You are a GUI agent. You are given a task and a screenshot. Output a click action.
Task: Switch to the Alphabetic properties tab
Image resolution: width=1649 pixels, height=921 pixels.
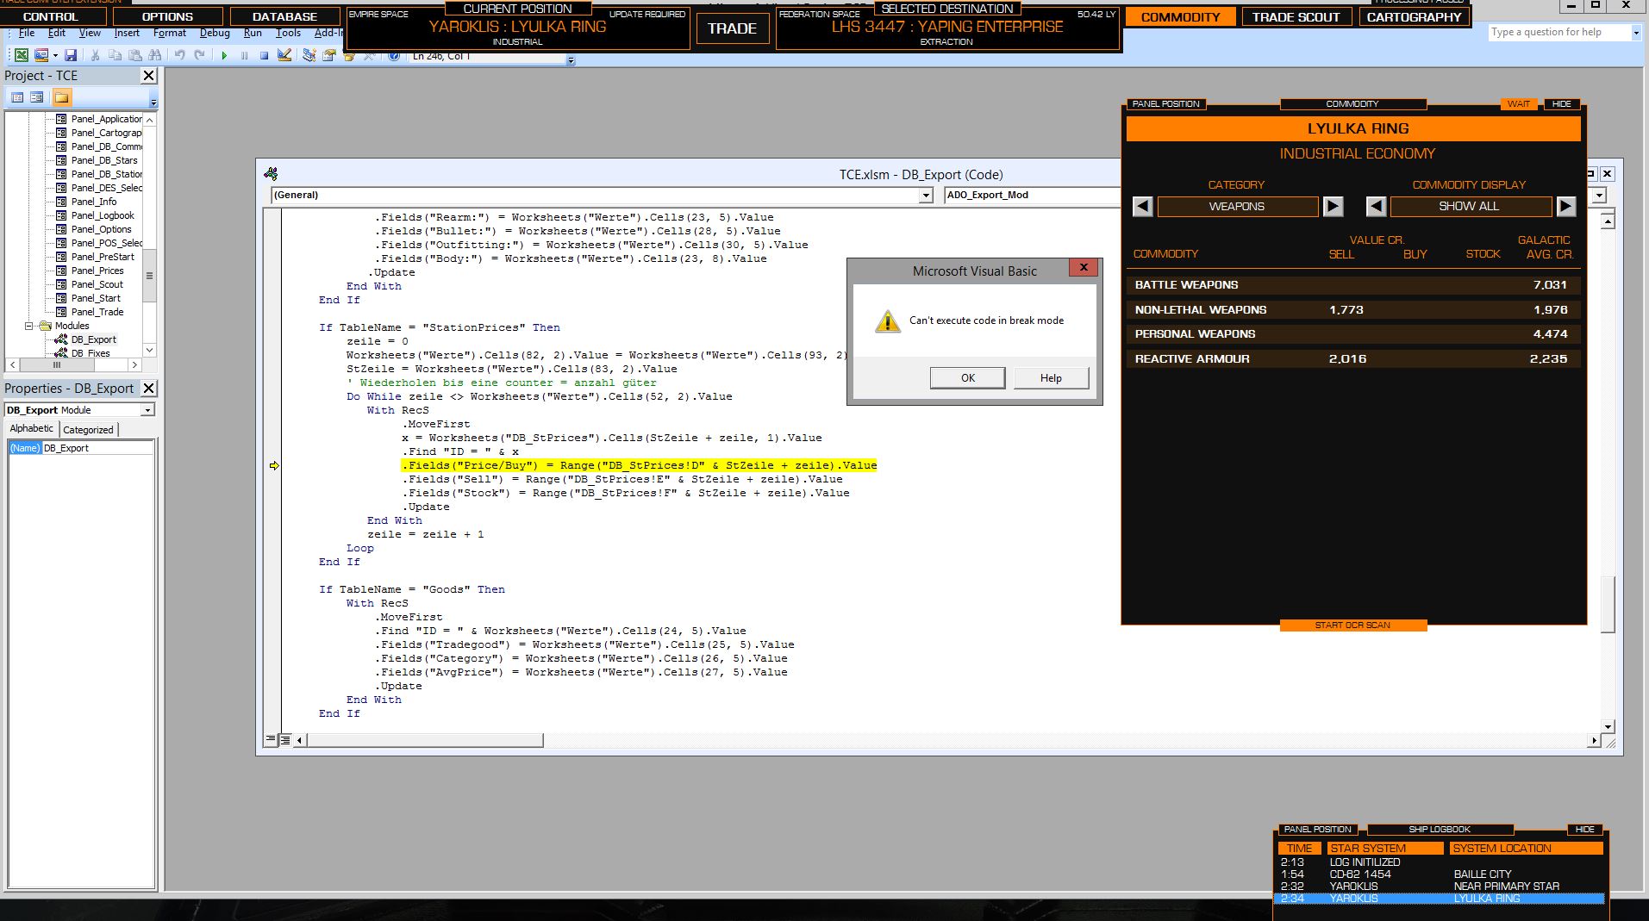coord(31,429)
